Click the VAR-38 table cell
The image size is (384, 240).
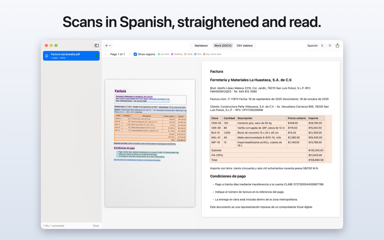[x=216, y=128]
